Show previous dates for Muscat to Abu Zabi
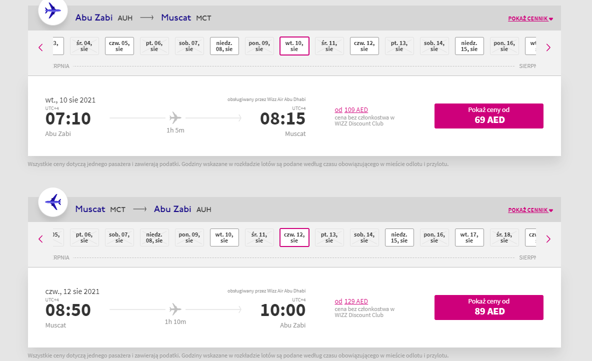This screenshot has height=361, width=592. coord(41,239)
